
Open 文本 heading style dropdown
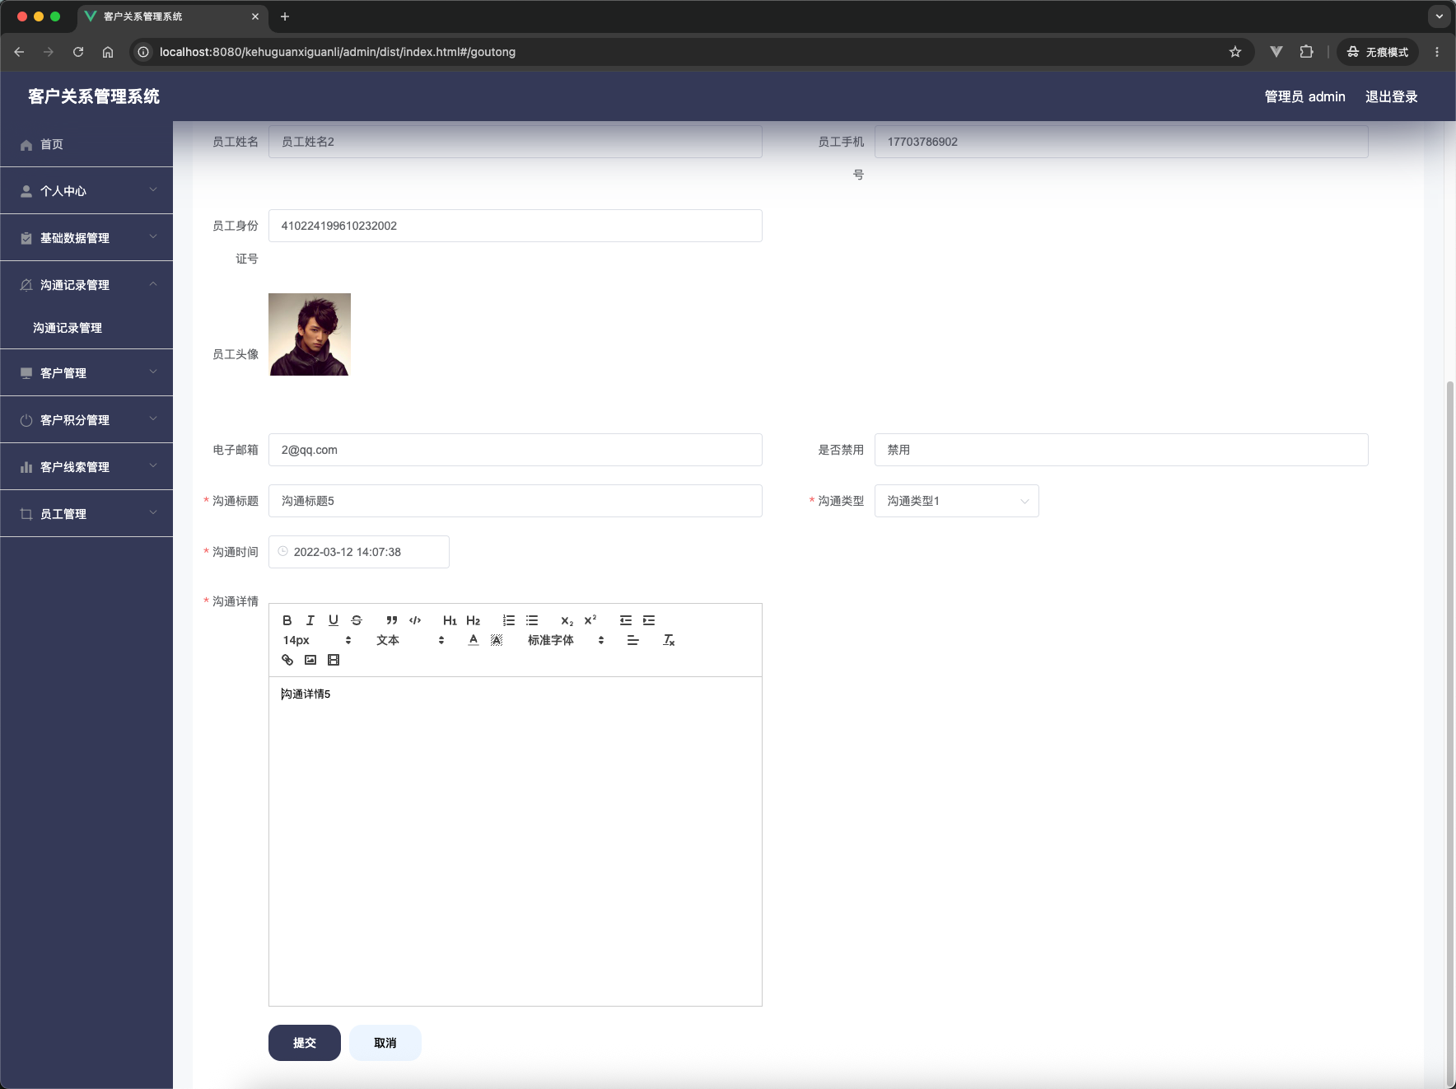point(410,640)
